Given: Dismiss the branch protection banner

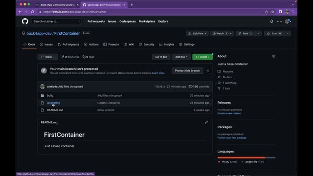Looking at the screenshot, I should 208,70.
